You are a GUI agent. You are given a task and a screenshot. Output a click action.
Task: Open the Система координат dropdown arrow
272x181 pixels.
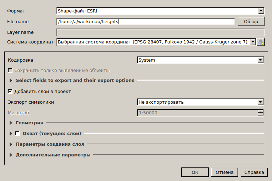coord(253,42)
